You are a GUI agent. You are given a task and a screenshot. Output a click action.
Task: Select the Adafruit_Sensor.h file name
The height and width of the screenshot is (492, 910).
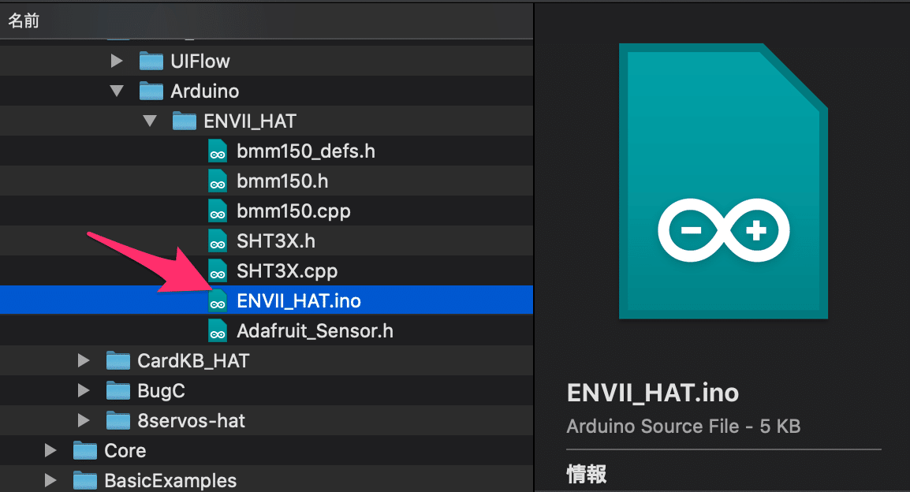(x=315, y=330)
